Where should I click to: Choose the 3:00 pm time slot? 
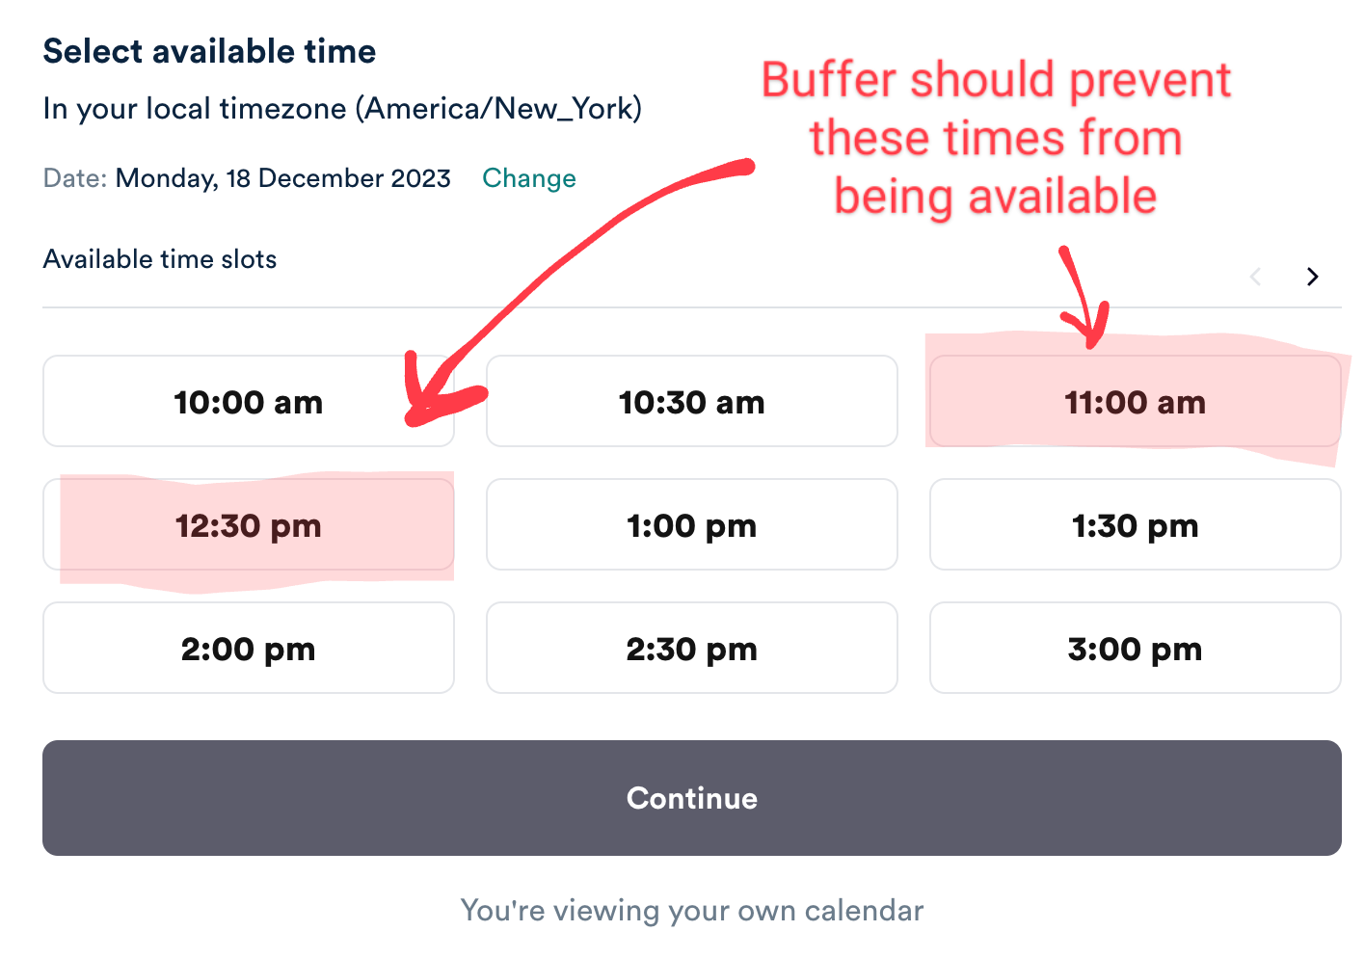click(x=1135, y=649)
